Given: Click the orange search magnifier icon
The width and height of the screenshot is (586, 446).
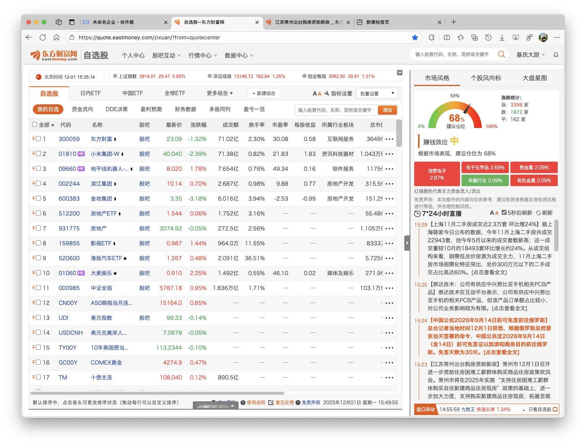Looking at the screenshot, I should coord(501,54).
